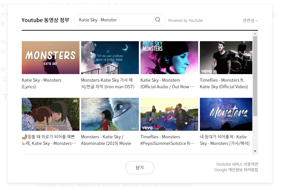
Task: Select the Official Audio Katie Sky thumbnail
Action: [x=169, y=58]
